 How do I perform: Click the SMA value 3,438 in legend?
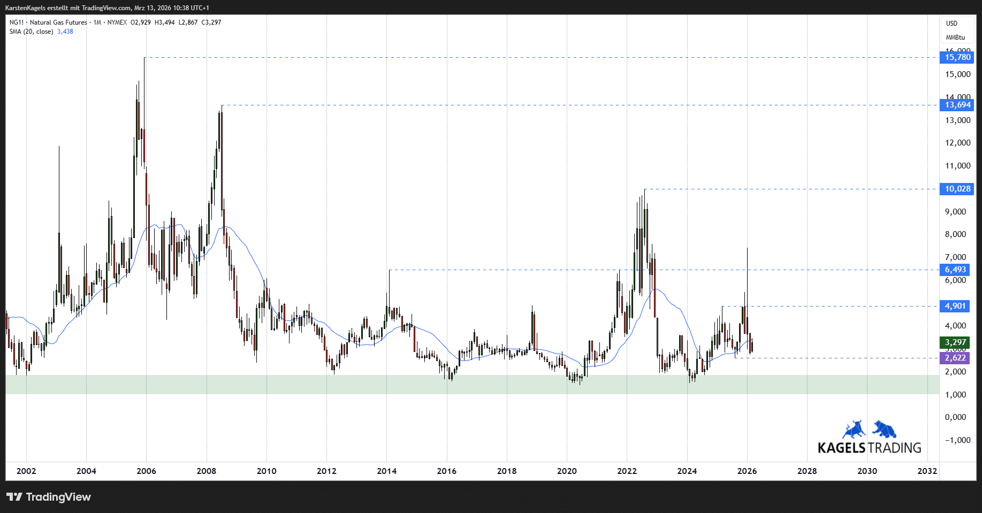coord(65,32)
